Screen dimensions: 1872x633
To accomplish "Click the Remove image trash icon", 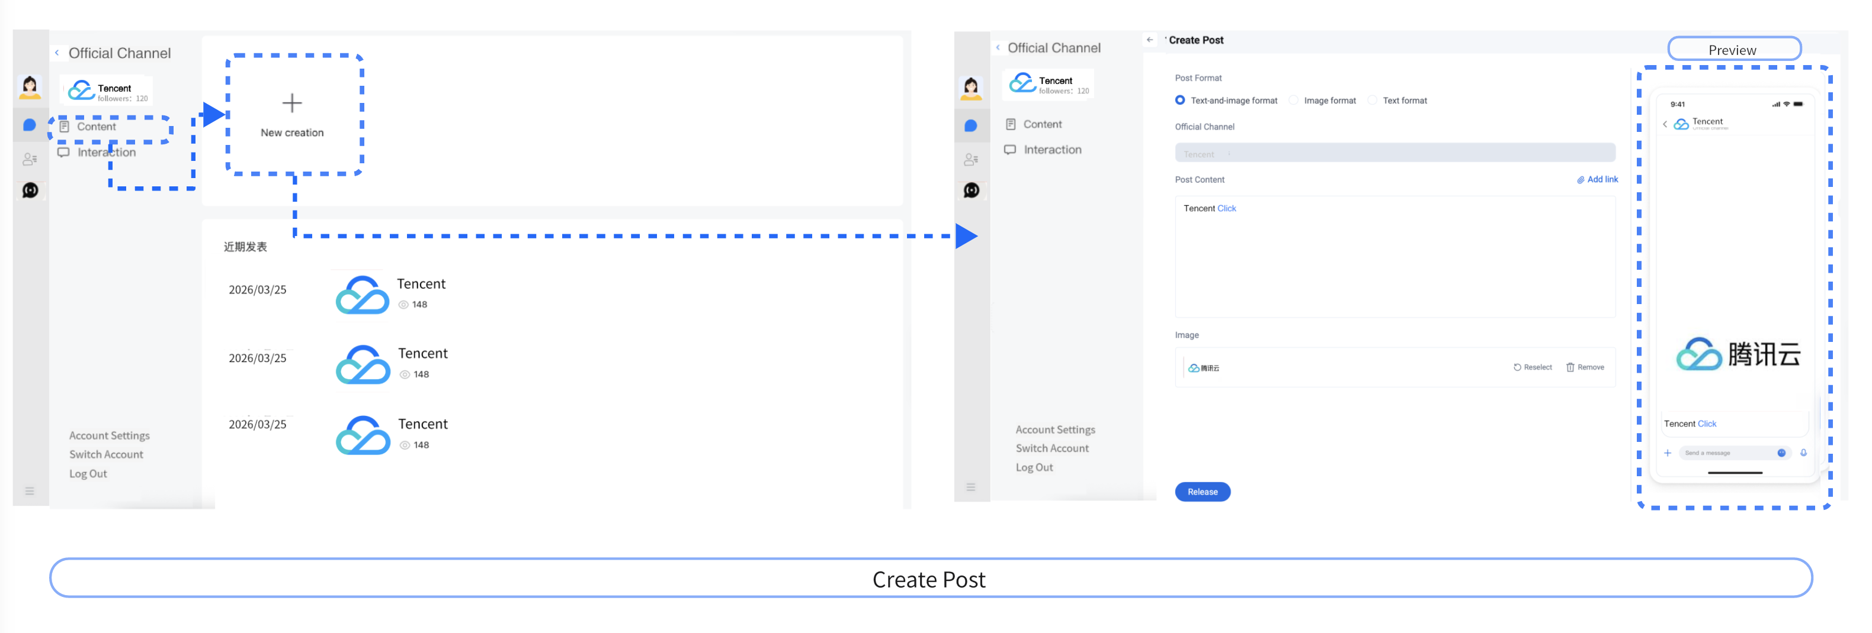I will click(x=1570, y=367).
